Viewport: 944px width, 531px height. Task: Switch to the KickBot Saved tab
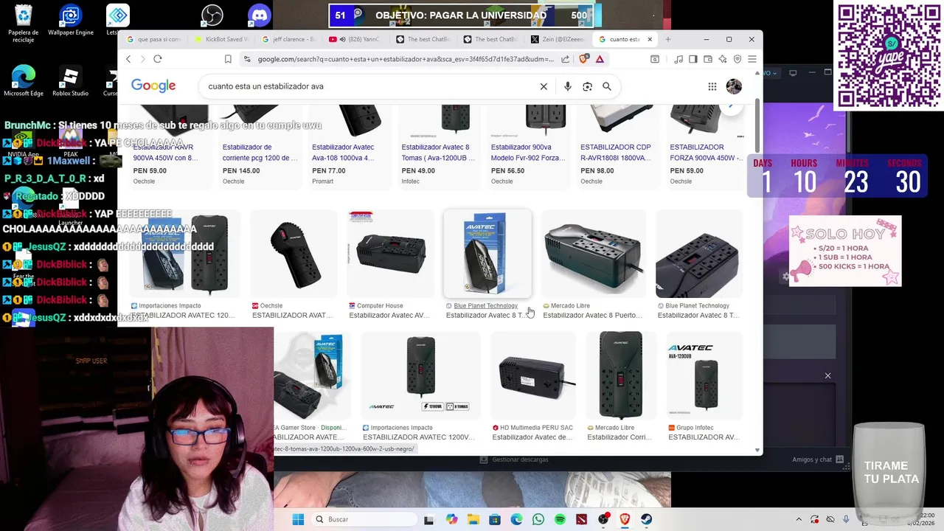[221, 39]
